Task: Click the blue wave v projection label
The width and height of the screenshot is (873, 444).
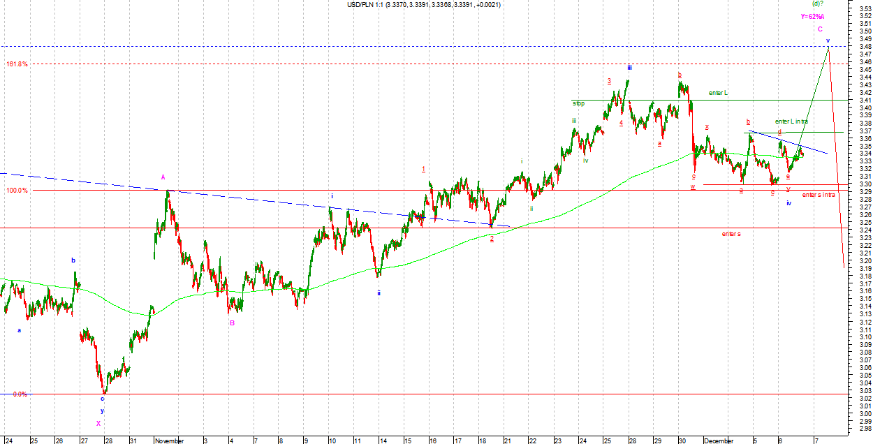Action: [828, 40]
